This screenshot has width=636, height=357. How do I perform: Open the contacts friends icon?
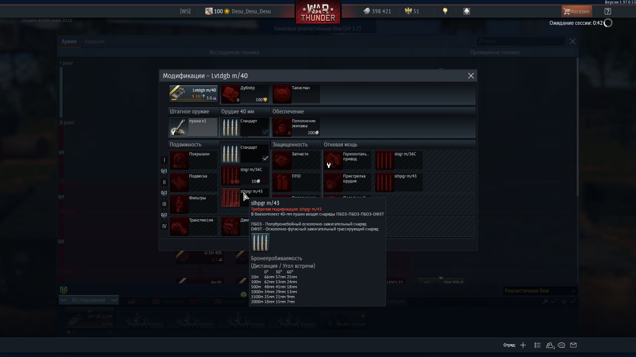[x=550, y=345]
